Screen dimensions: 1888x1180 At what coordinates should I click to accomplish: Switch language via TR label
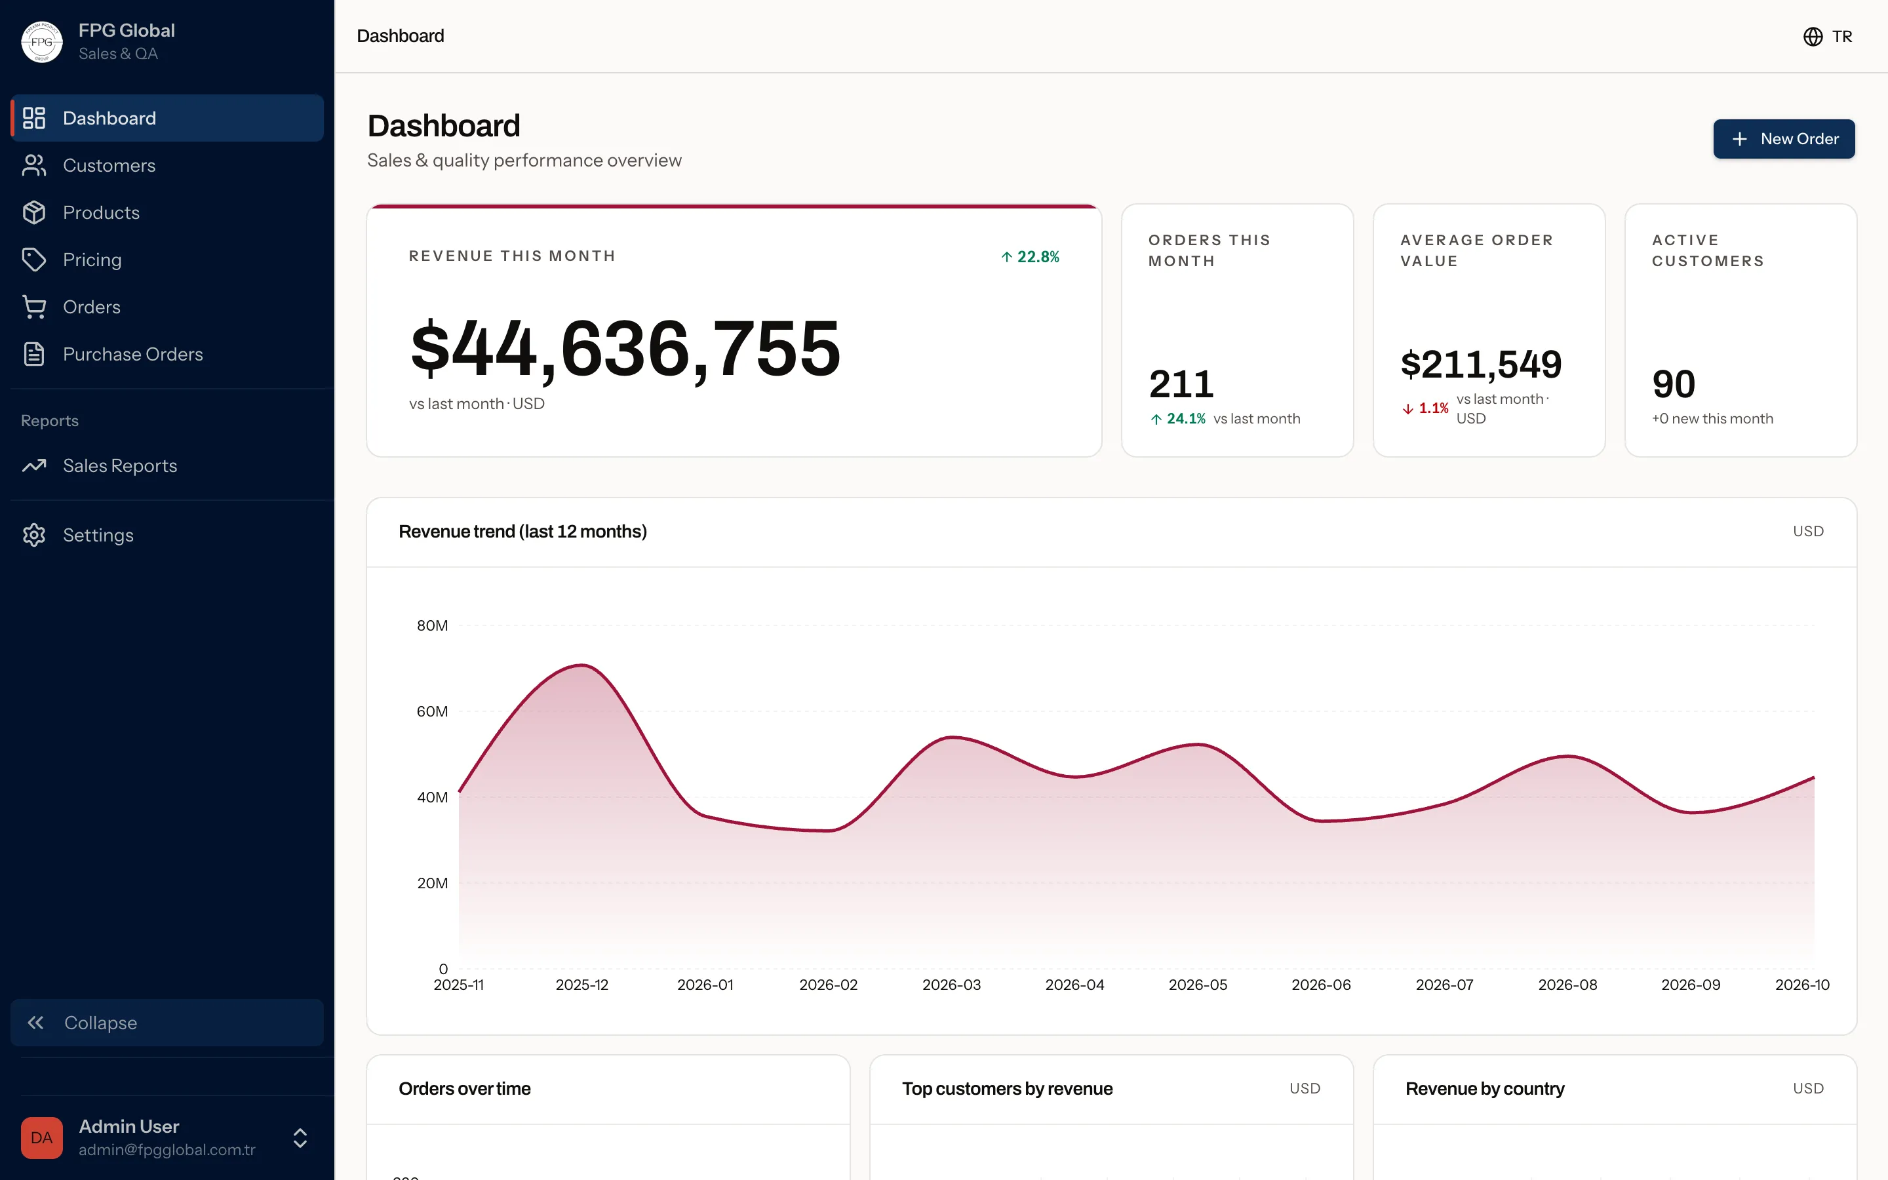[x=1842, y=37]
